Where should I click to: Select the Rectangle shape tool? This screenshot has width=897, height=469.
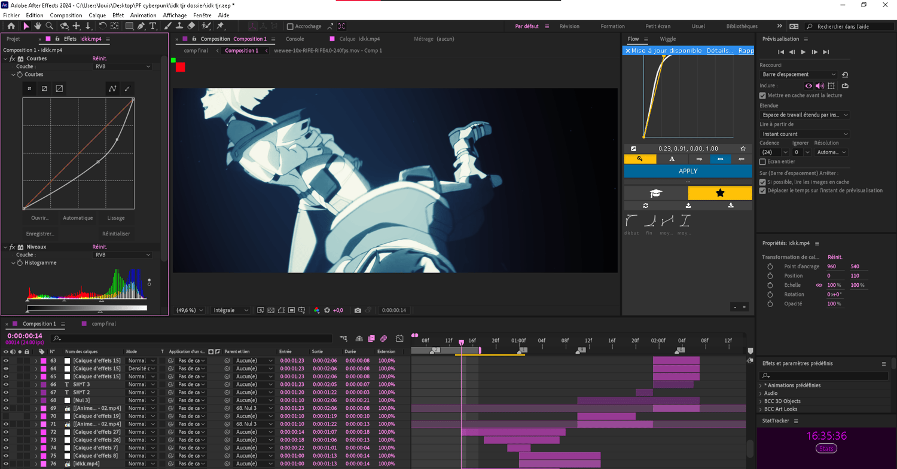click(x=129, y=26)
